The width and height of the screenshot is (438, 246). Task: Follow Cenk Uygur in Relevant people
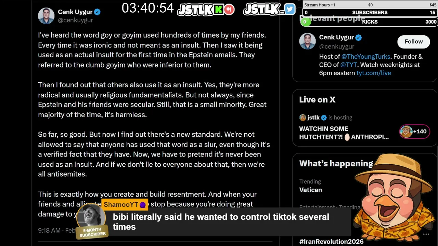pyautogui.click(x=413, y=41)
